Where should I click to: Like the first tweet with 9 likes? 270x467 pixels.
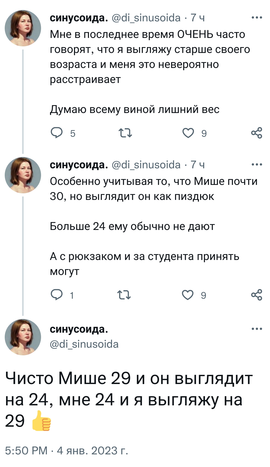[188, 133]
